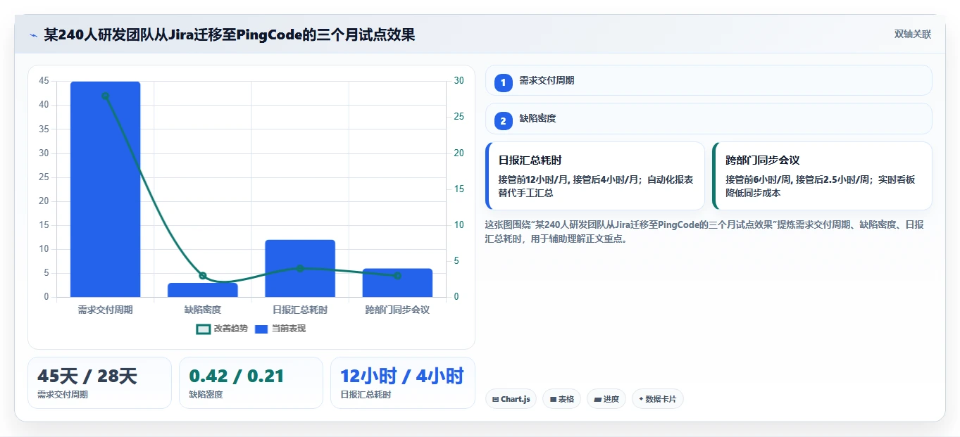Click the 日报汇总耗时 bar in chart
Image resolution: width=960 pixels, height=437 pixels.
pyautogui.click(x=300, y=268)
